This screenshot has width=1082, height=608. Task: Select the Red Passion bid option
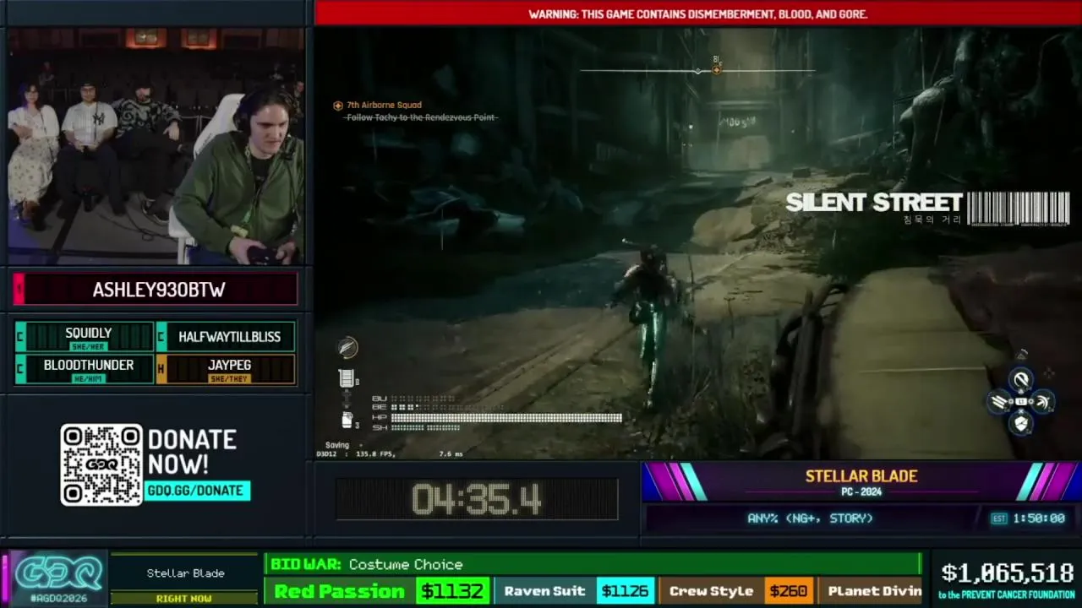pyautogui.click(x=339, y=591)
